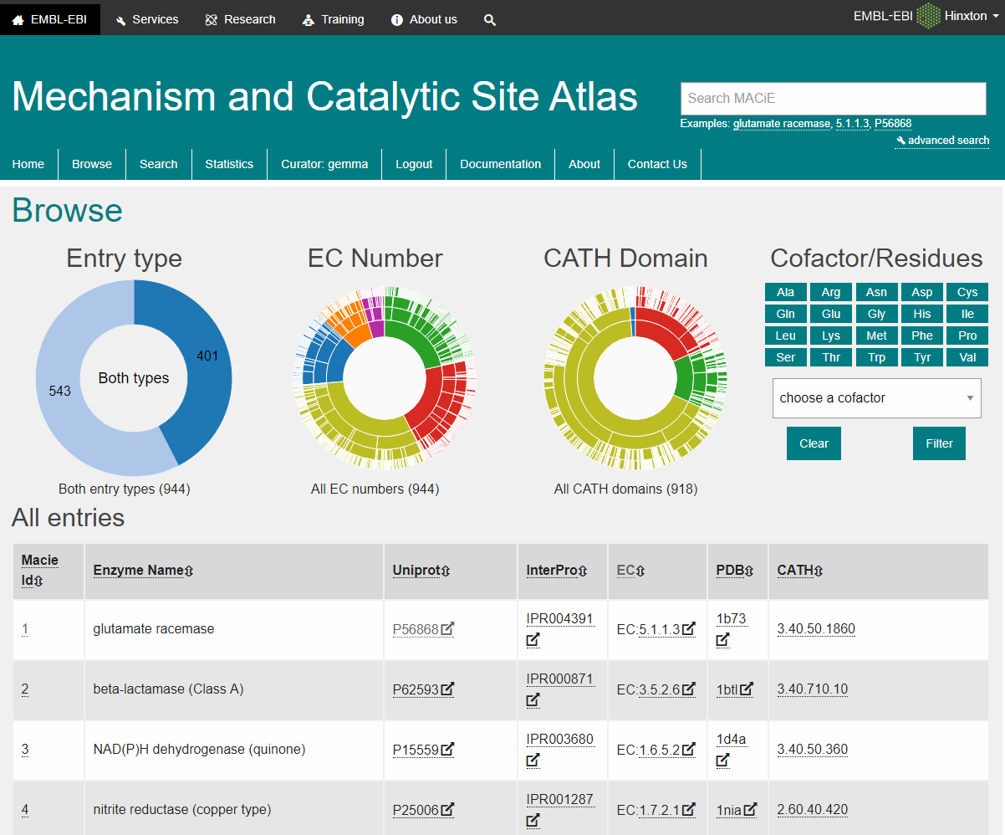Click external link icon below IPR004391
Image resolution: width=1005 pixels, height=835 pixels.
point(533,640)
